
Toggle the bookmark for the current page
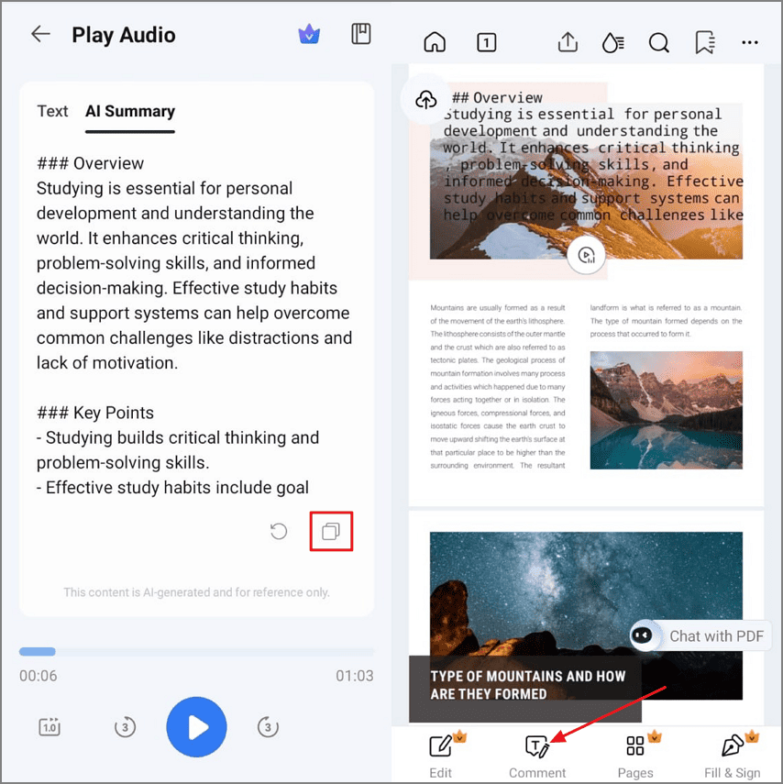pos(704,42)
